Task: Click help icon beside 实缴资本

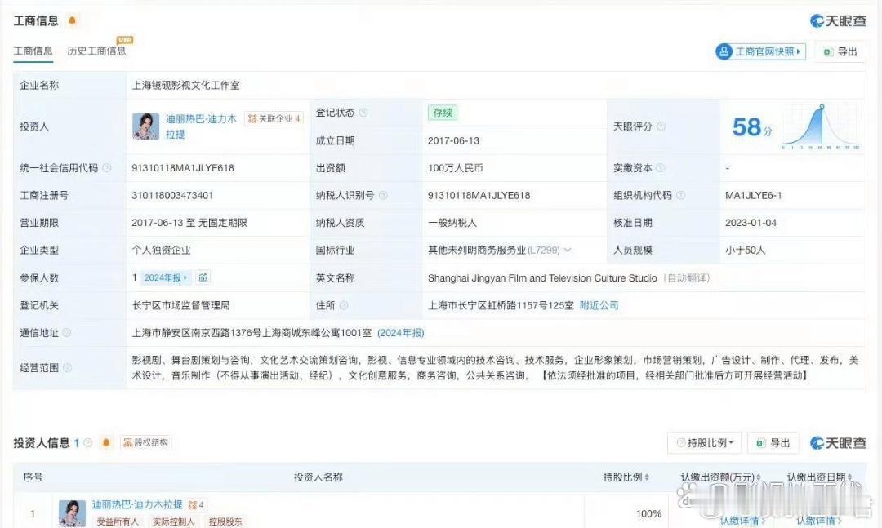Action: coord(661,168)
